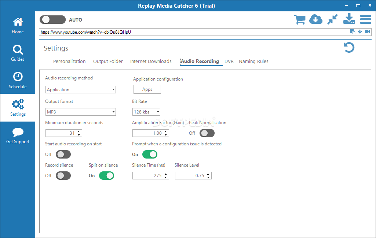Screen dimensions: 376x238
Task: Decrease Silence Level value
Action: click(x=208, y=178)
